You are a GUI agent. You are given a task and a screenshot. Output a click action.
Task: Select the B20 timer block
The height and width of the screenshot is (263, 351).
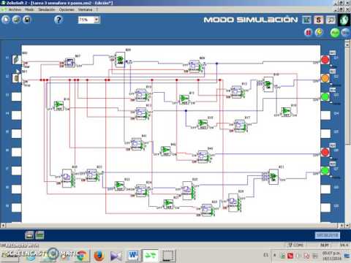pyautogui.click(x=67, y=178)
